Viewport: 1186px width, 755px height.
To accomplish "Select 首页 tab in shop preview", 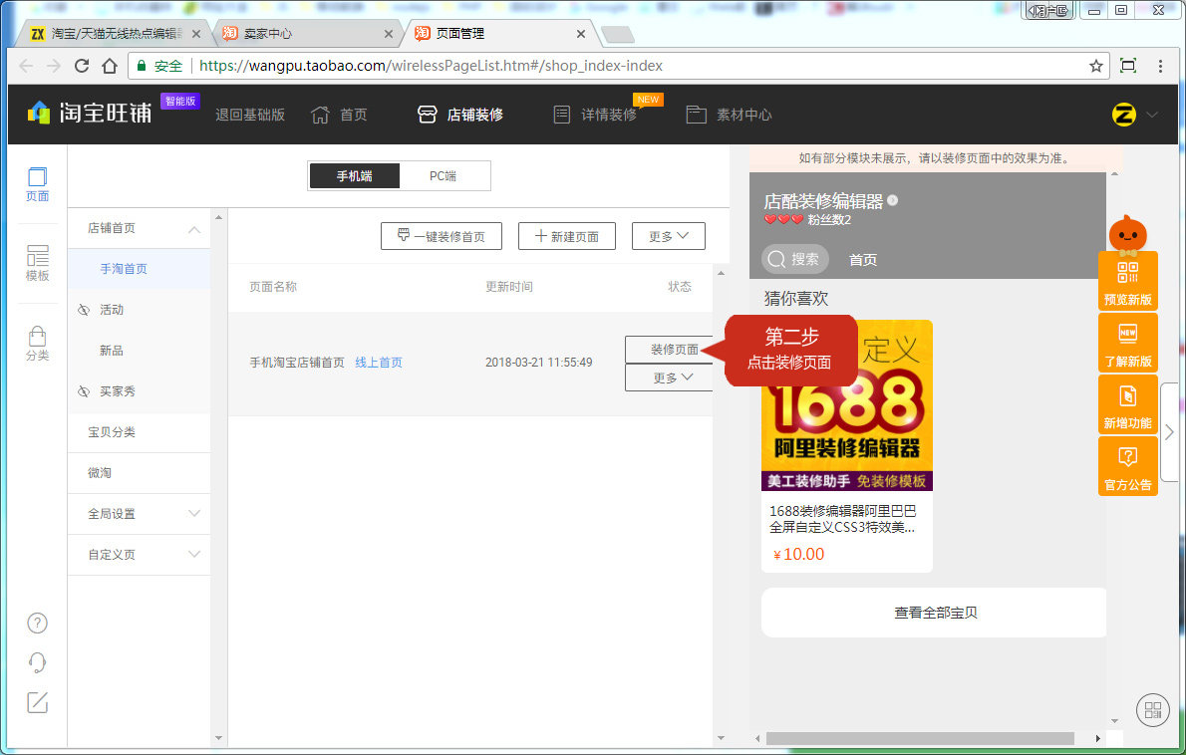I will (x=863, y=260).
